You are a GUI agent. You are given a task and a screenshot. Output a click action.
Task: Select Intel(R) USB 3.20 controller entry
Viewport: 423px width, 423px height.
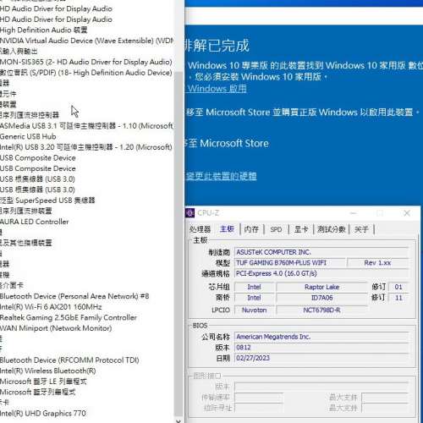(86, 147)
